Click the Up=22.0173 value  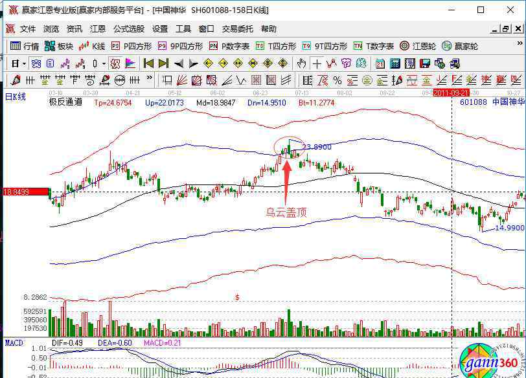(165, 103)
